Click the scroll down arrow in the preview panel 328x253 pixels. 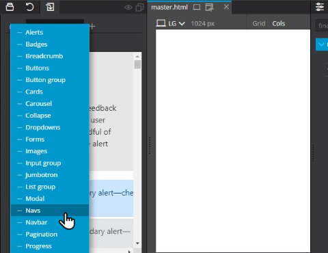pyautogui.click(x=137, y=243)
